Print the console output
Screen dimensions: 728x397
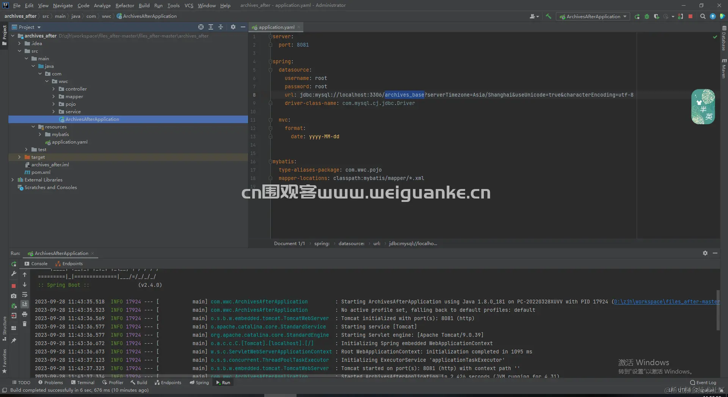click(x=25, y=314)
